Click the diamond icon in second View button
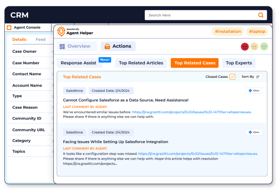The width and height of the screenshot is (277, 190). tap(250, 132)
